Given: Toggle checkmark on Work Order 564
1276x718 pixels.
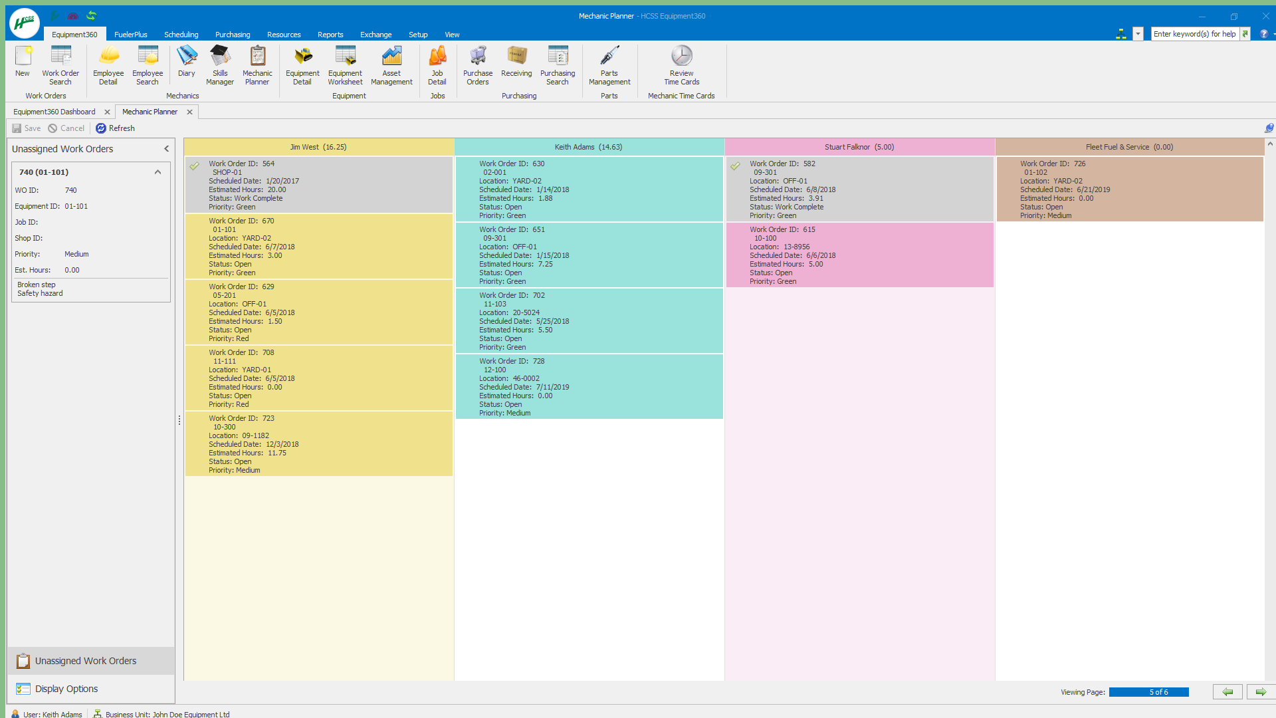Looking at the screenshot, I should click(195, 166).
